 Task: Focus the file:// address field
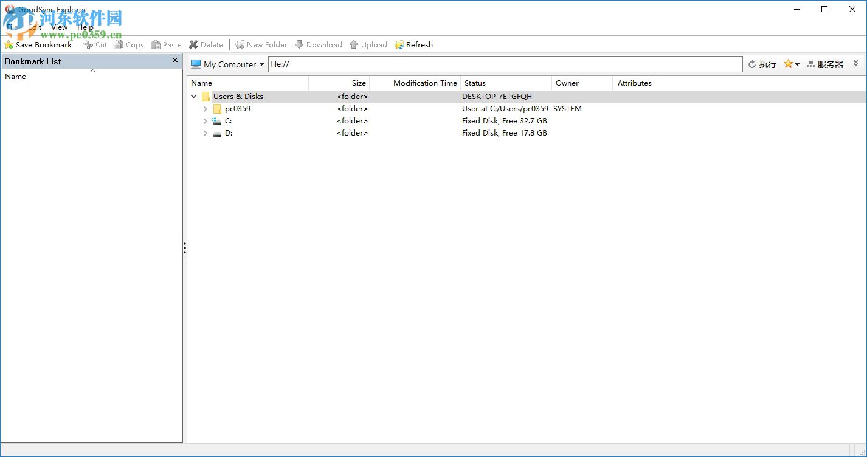(505, 64)
